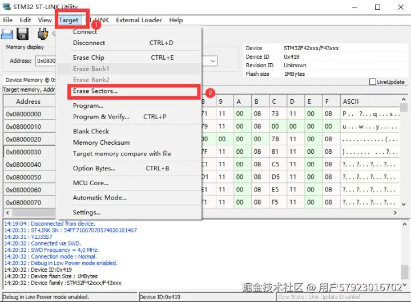This screenshot has height=302, width=411.
Task: Click the memory grid scroll down arrow
Action: point(404,204)
